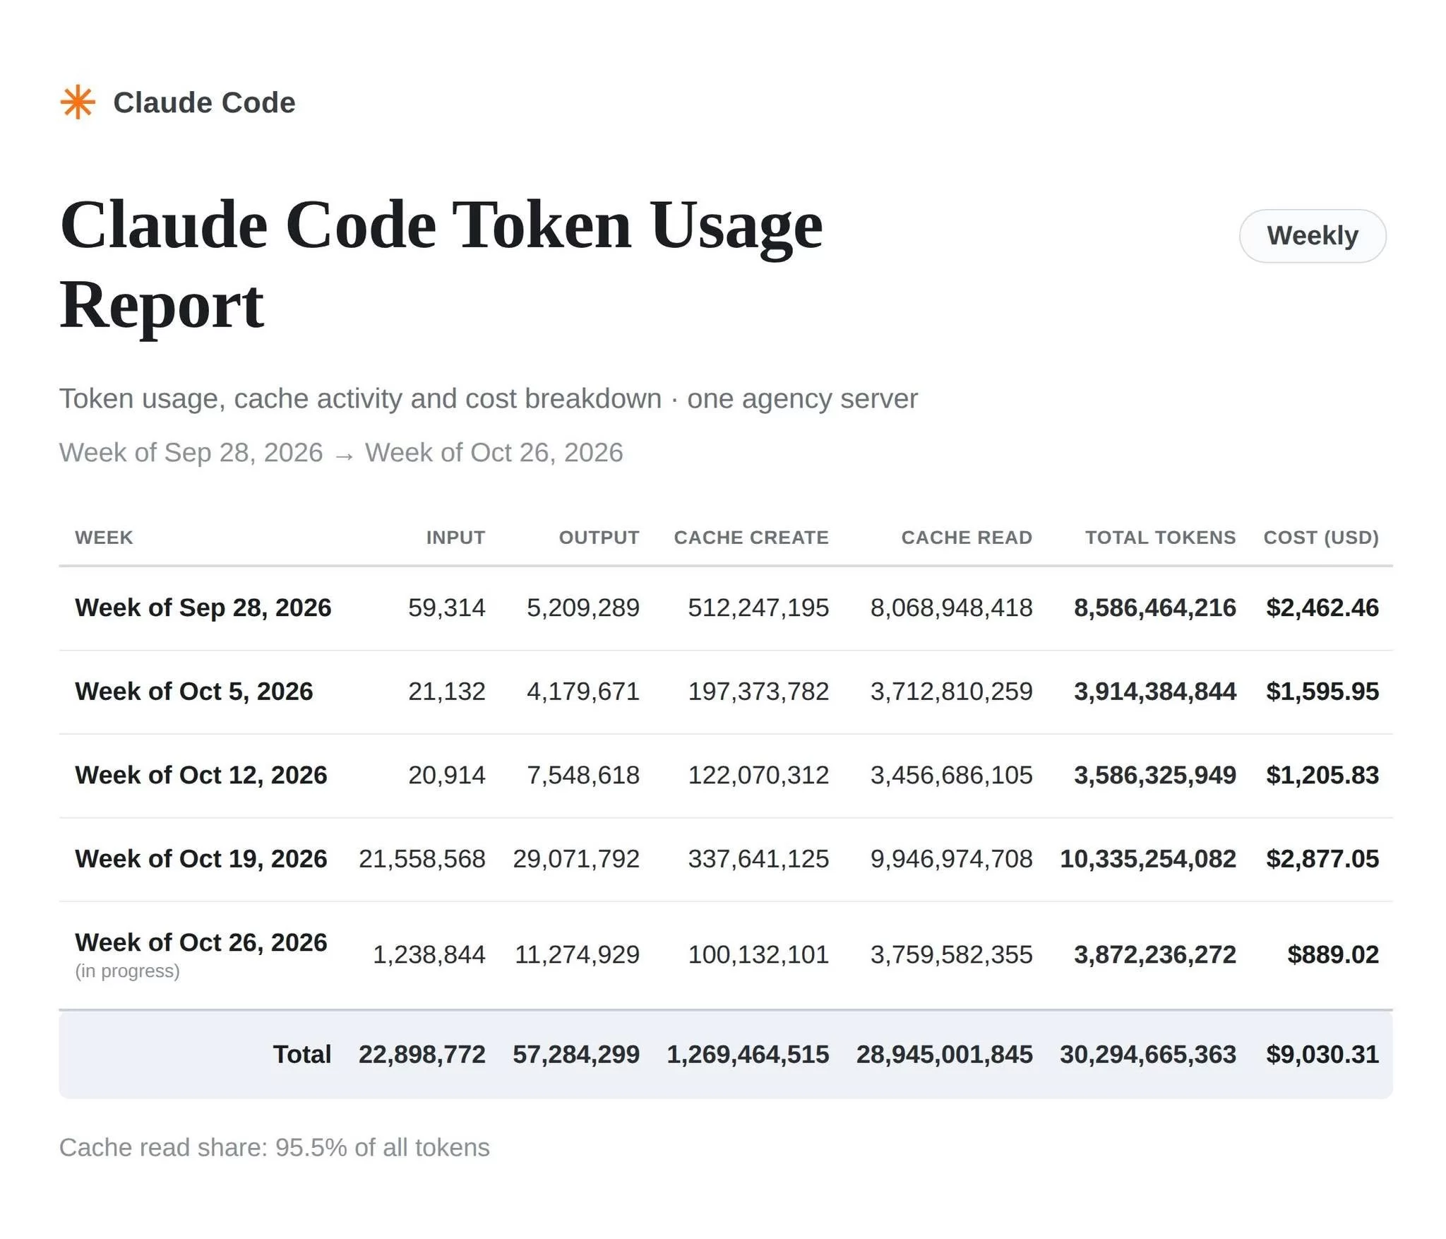The width and height of the screenshot is (1446, 1239).
Task: Click the Claude Code brand name
Action: [x=204, y=102]
